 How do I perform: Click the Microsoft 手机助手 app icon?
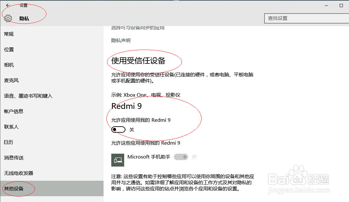[118, 160]
